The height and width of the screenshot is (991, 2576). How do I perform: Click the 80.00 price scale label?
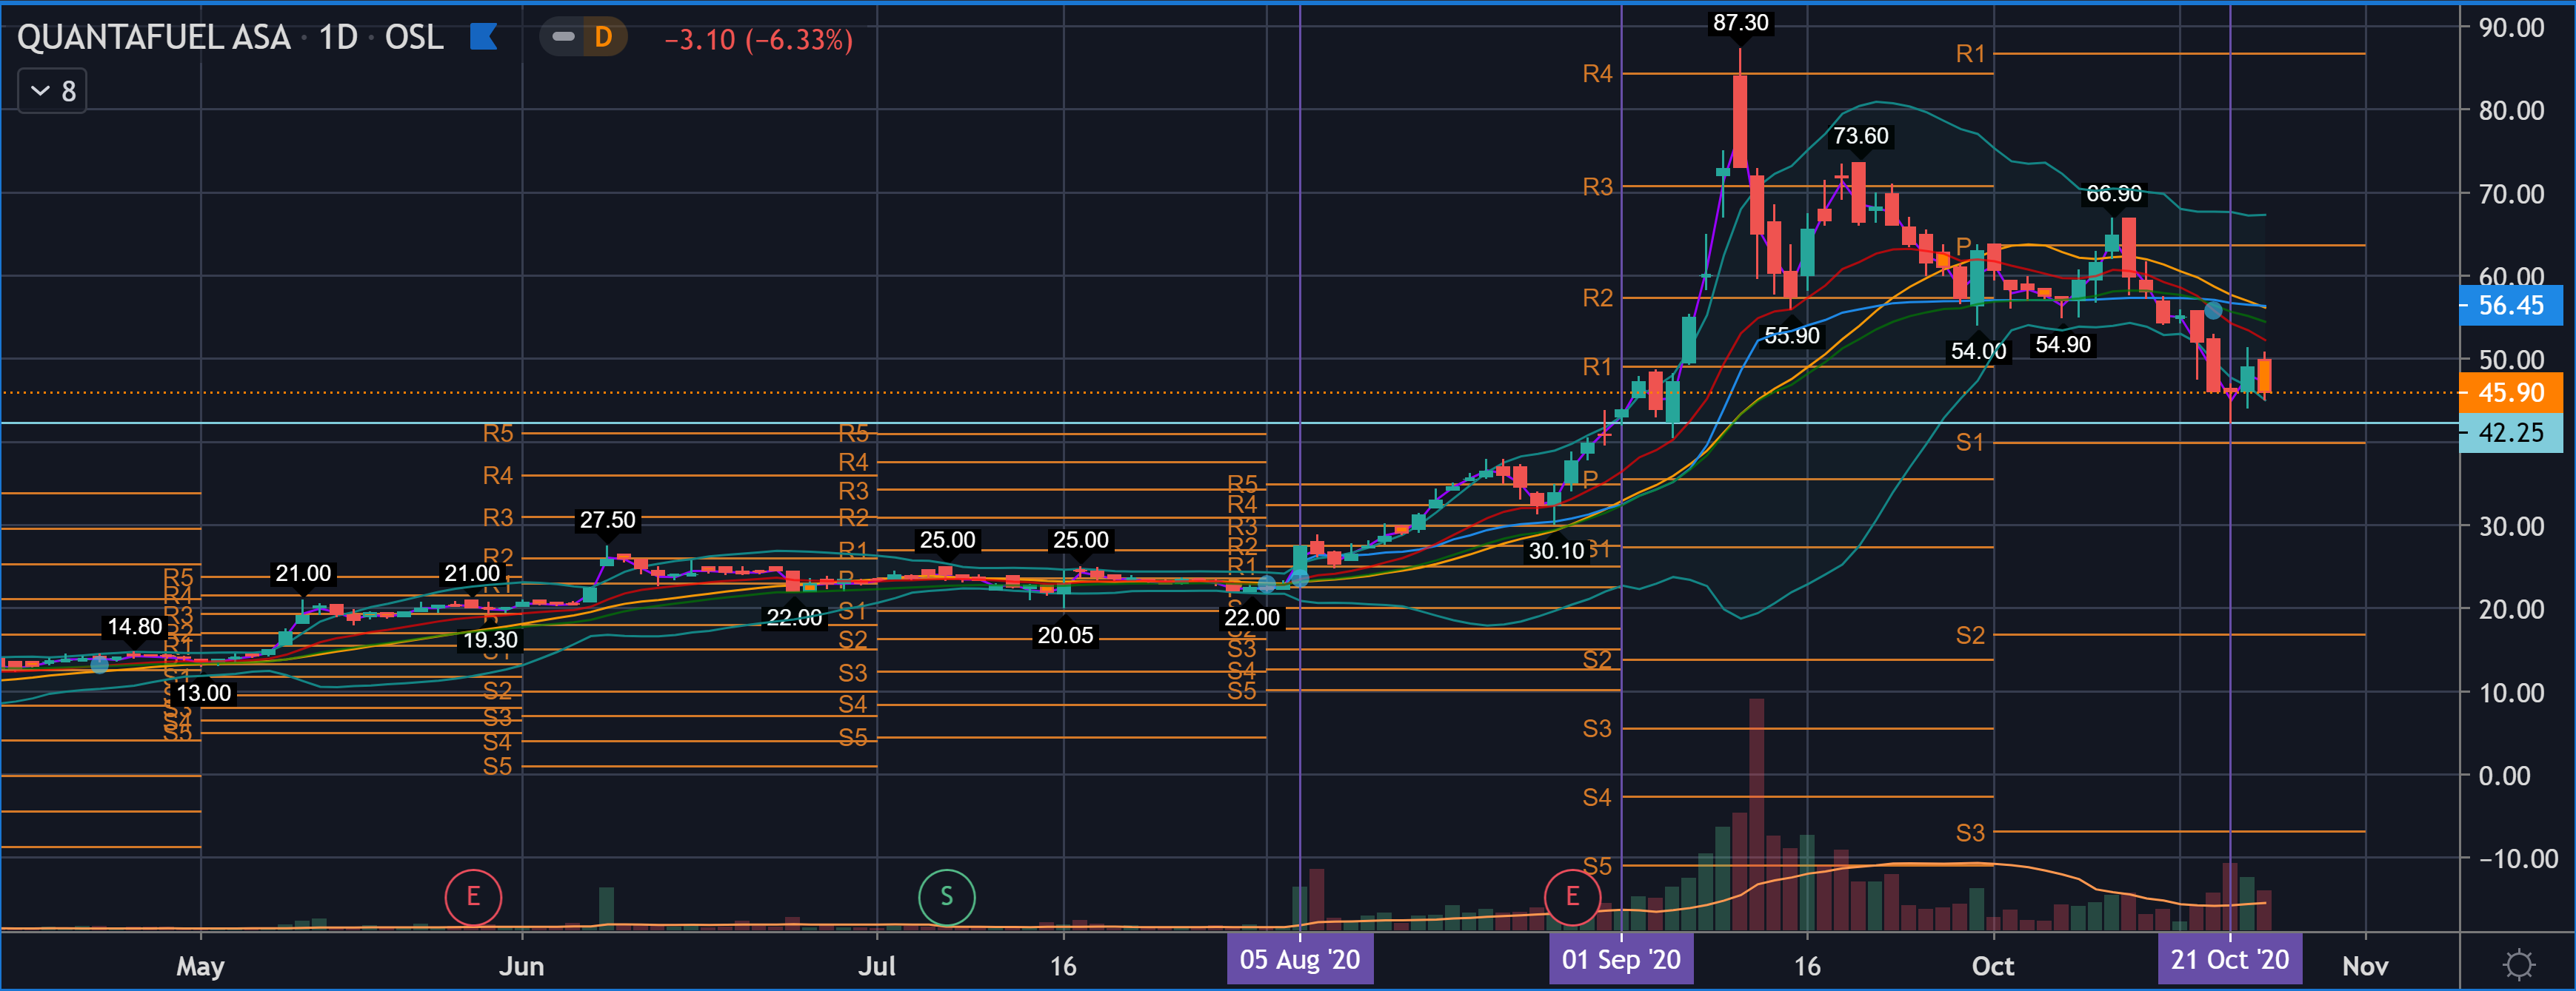(x=2511, y=110)
